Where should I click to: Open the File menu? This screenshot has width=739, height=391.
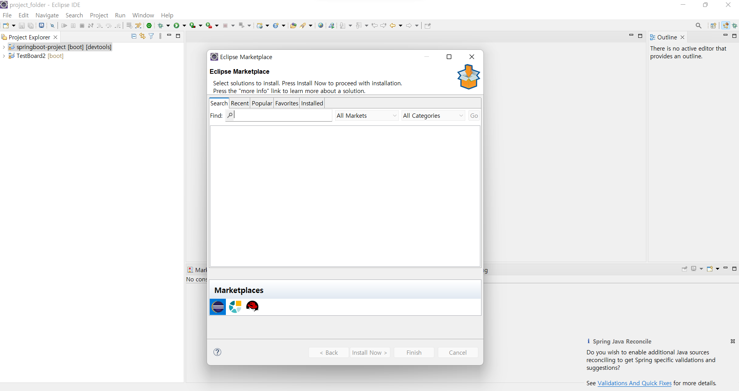tap(7, 15)
